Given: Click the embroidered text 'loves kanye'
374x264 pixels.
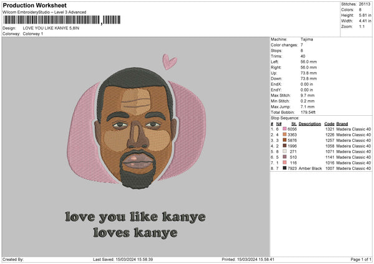Looking at the screenshot, I should tap(135, 232).
